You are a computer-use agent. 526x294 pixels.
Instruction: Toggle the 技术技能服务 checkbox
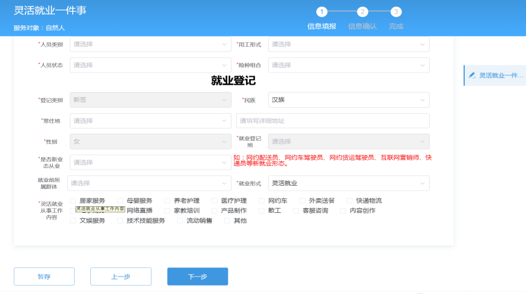click(121, 221)
